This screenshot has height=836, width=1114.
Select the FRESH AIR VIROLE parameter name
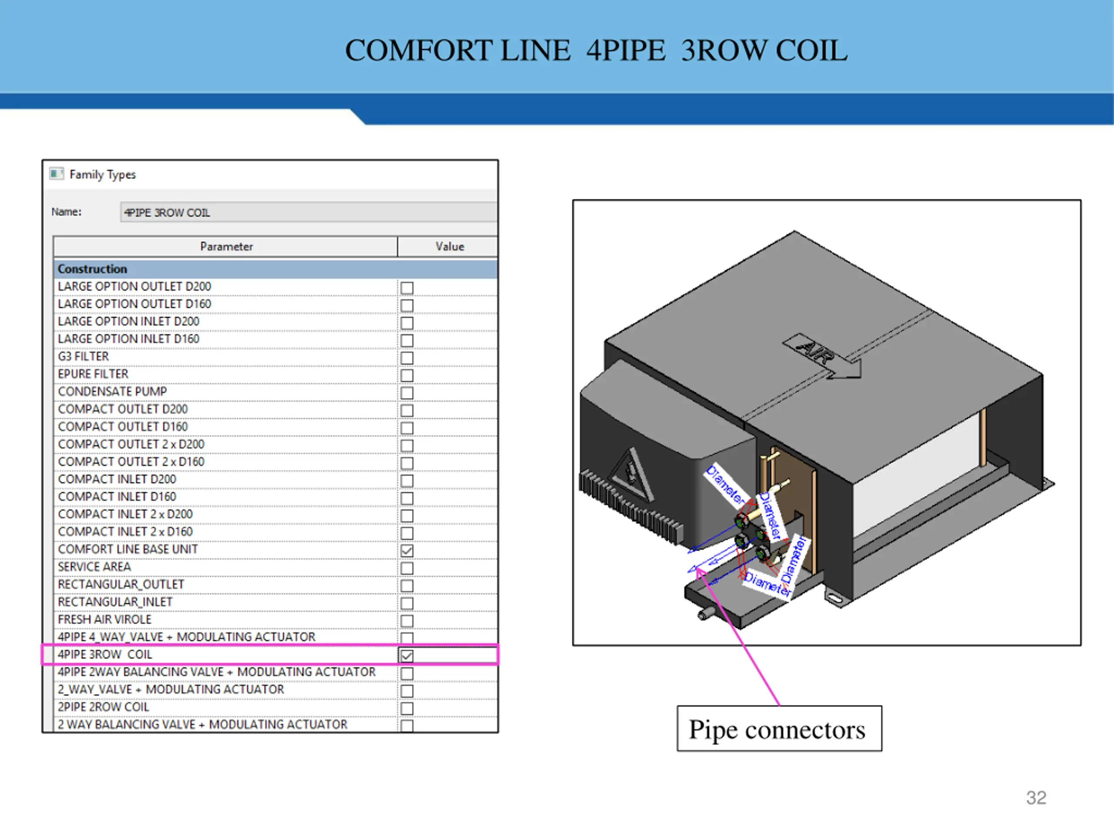(x=104, y=619)
